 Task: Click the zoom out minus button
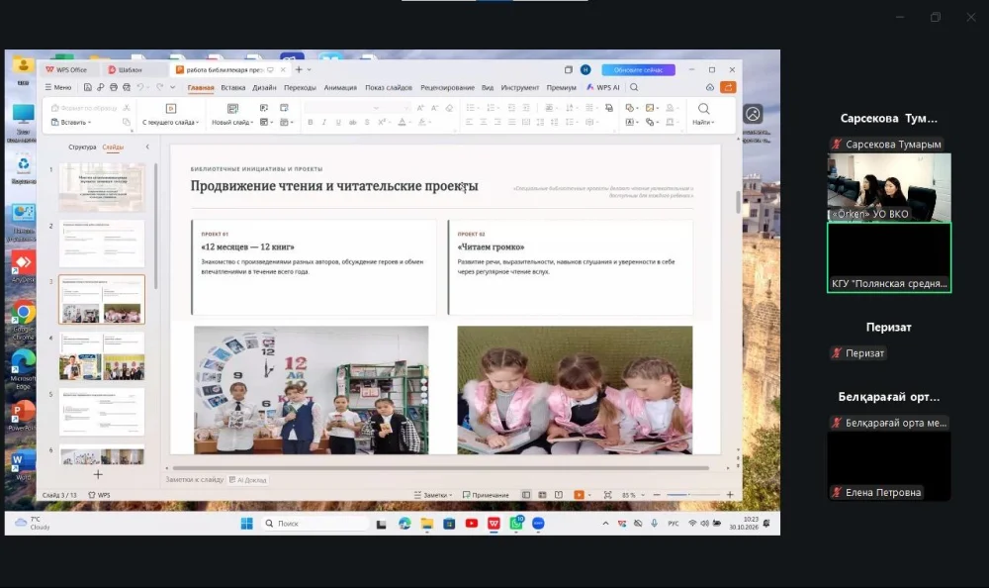[657, 495]
